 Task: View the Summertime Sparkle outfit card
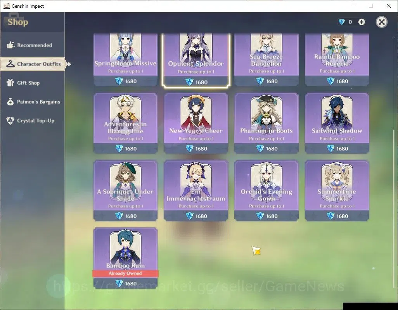(337, 191)
